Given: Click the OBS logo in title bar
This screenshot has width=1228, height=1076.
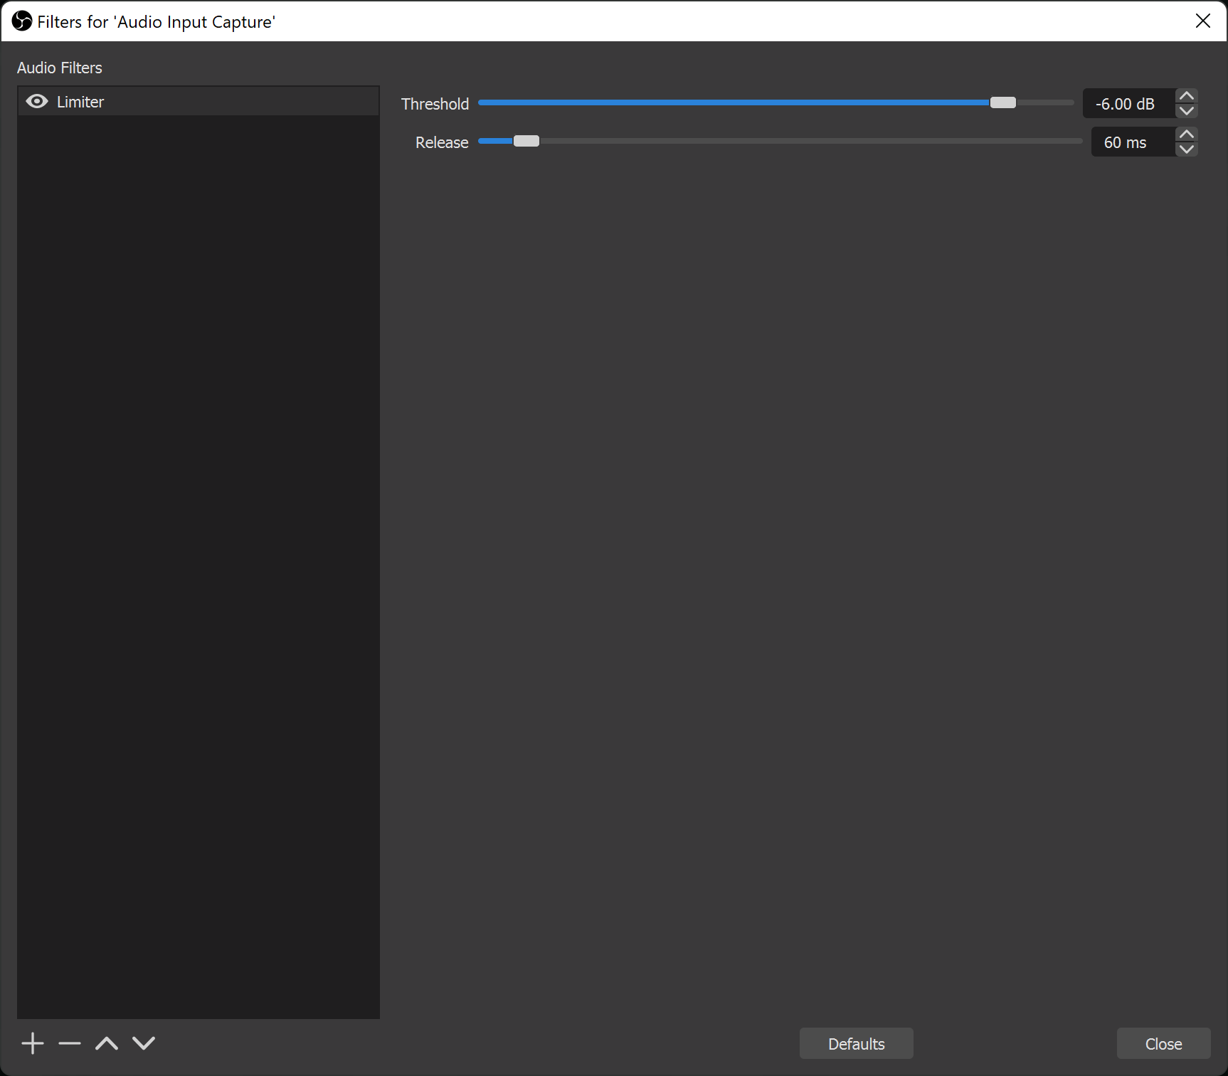Looking at the screenshot, I should [x=21, y=21].
